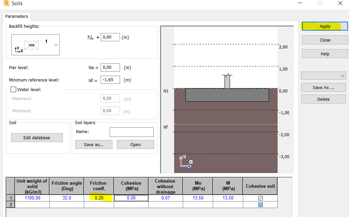Click the Nf level label beside the preview
Image resolution: width=349 pixels, height=217 pixels.
click(x=166, y=127)
